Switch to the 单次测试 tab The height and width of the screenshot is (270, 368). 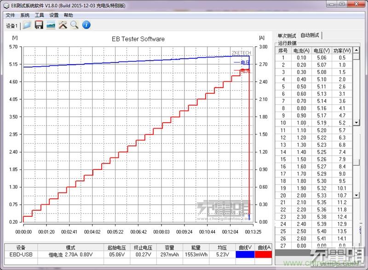[x=287, y=36]
